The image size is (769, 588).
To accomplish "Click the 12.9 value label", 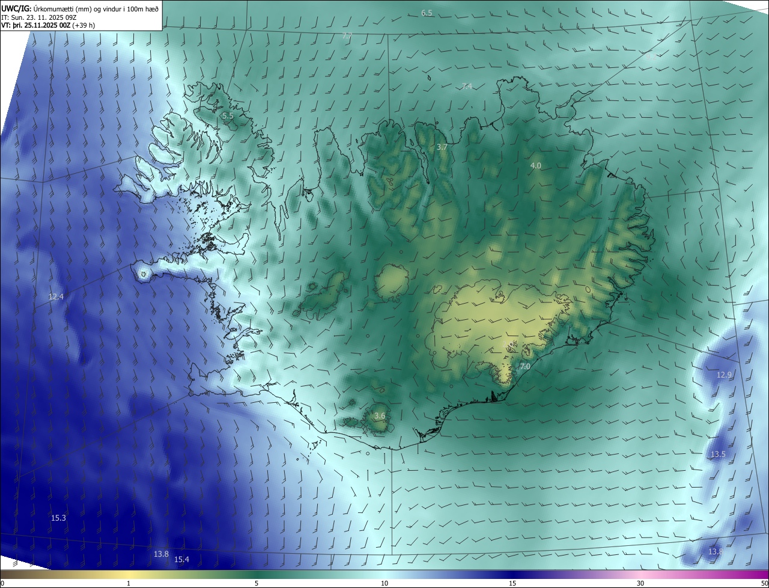I will point(725,375).
